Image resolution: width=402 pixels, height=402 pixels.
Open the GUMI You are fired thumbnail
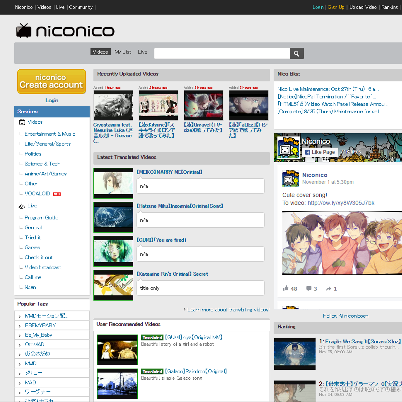pos(113,251)
